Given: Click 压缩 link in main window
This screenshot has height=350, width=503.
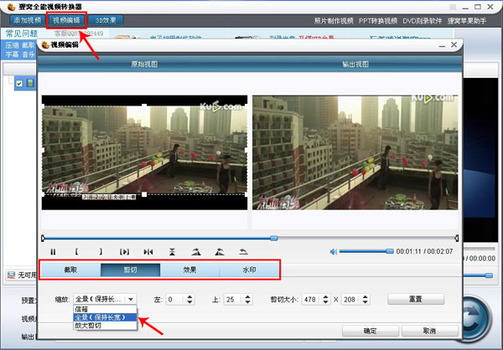Looking at the screenshot, I should pos(13,45).
